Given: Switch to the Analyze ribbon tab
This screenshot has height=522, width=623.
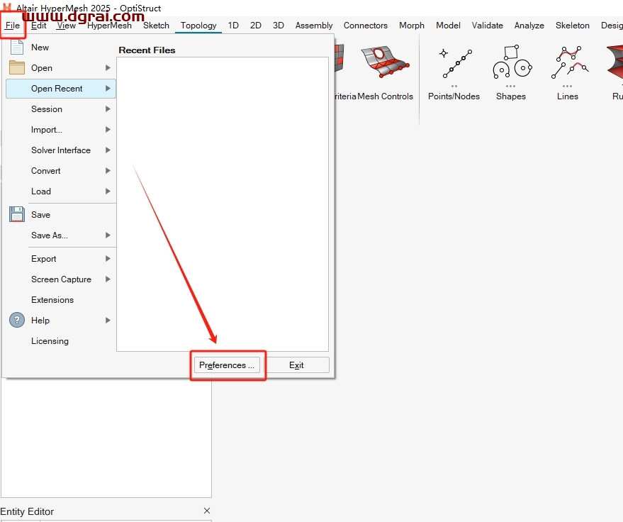Looking at the screenshot, I should (529, 26).
